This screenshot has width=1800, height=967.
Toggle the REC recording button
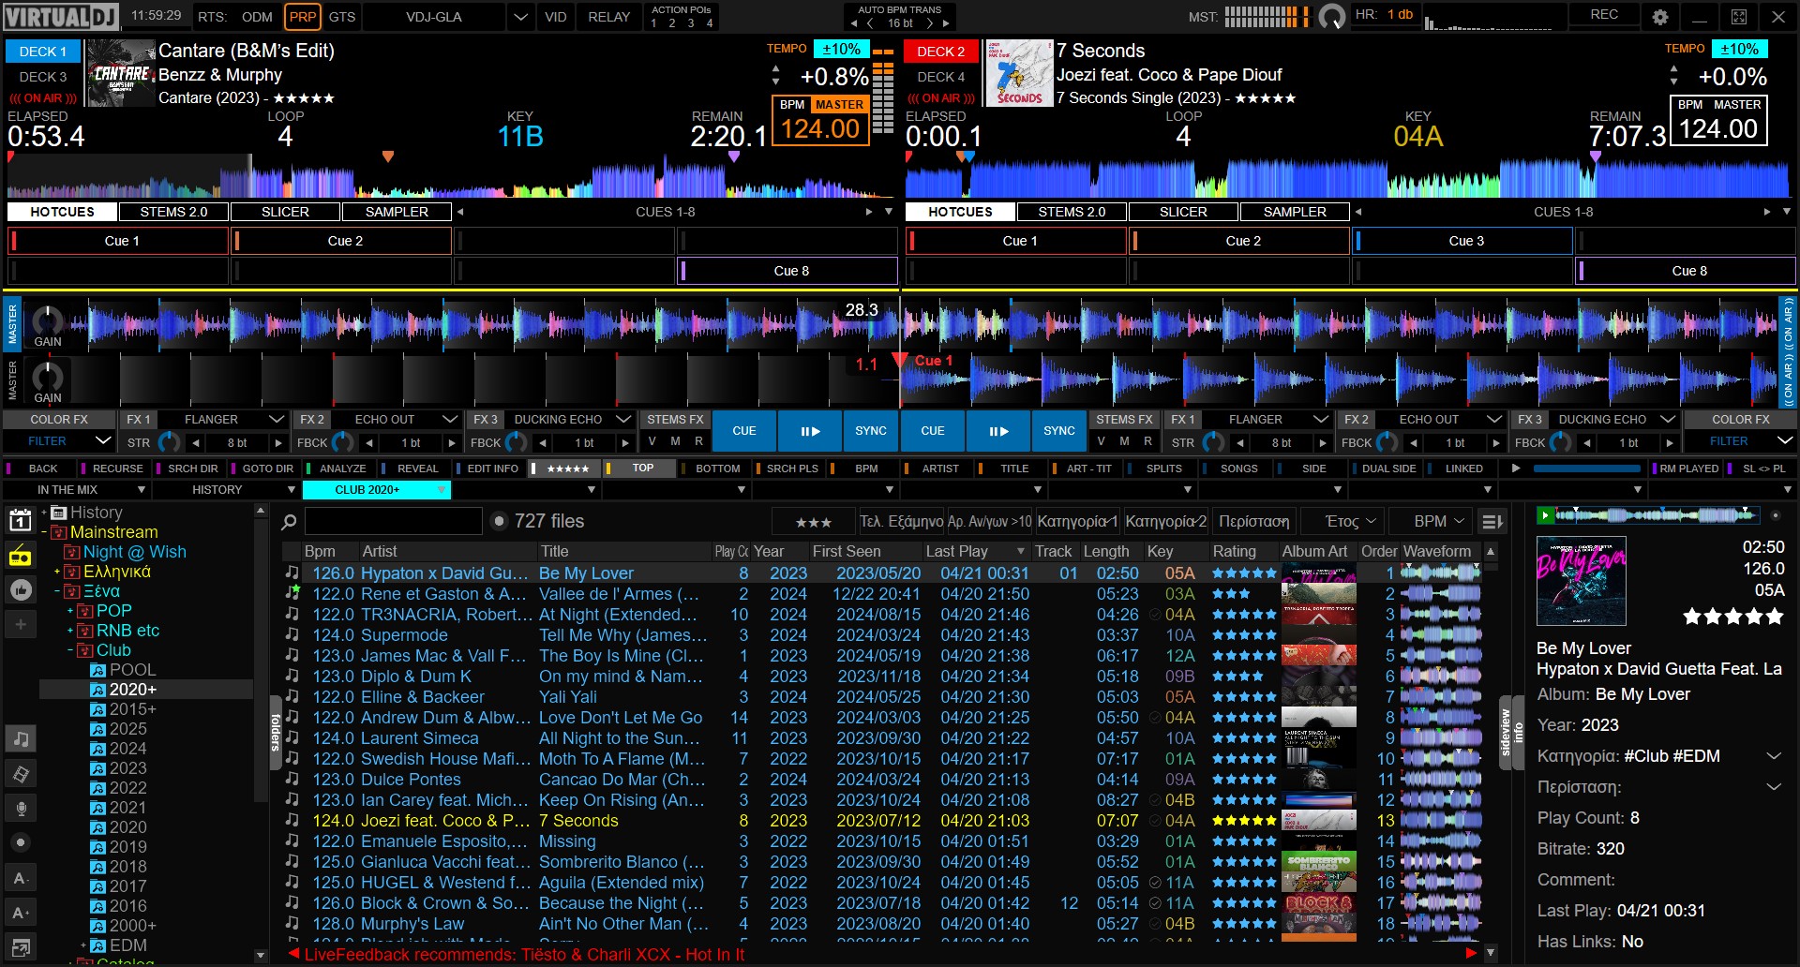[x=1604, y=15]
